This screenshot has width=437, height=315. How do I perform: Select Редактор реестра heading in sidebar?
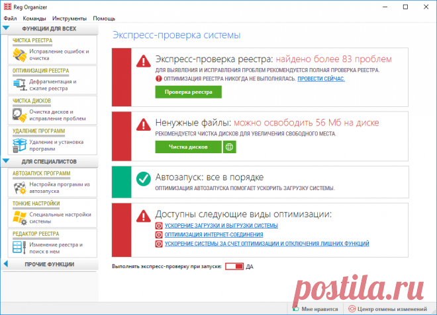(x=36, y=234)
